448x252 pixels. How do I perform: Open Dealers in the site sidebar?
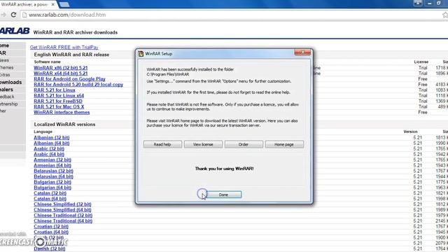click(7, 90)
